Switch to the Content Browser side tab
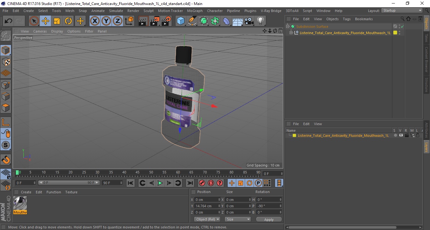Screen dimensions: 430x230 pyautogui.click(x=427, y=60)
